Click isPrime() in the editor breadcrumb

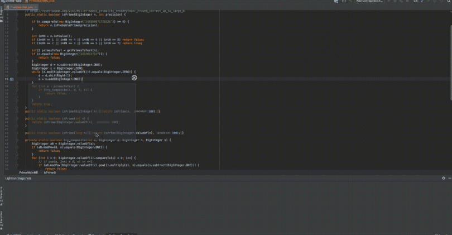click(50, 172)
